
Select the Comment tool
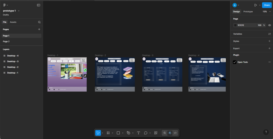tap(146, 133)
